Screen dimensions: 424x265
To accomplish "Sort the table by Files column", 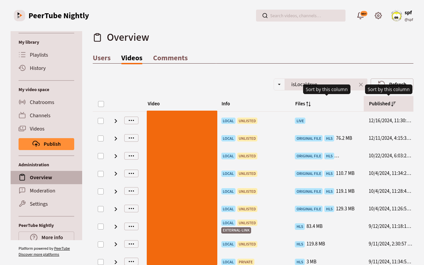I will (303, 104).
